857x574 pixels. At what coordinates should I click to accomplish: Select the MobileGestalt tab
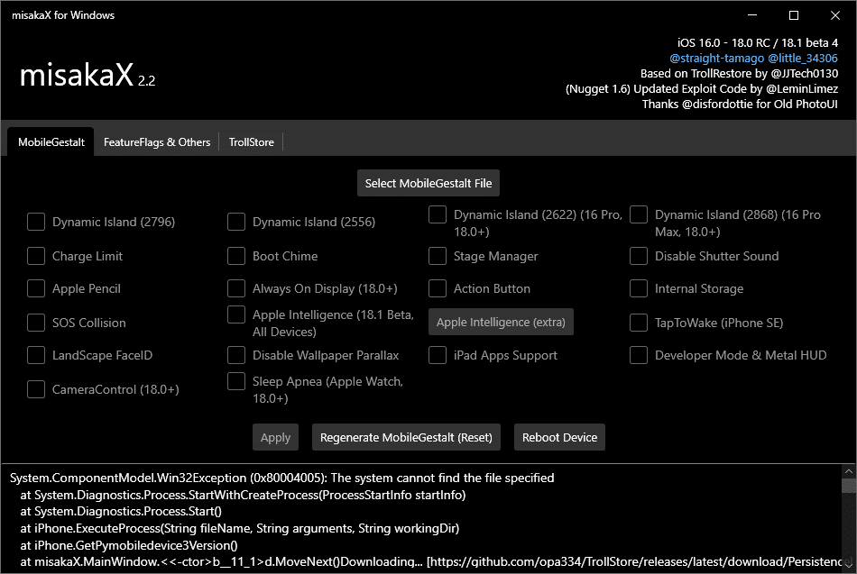[x=50, y=141]
